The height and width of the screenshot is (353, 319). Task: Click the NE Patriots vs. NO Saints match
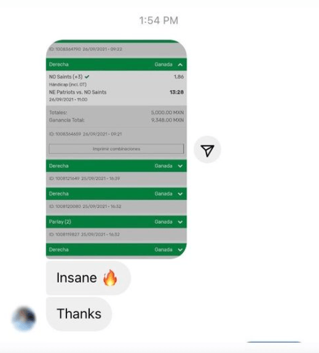click(x=77, y=92)
